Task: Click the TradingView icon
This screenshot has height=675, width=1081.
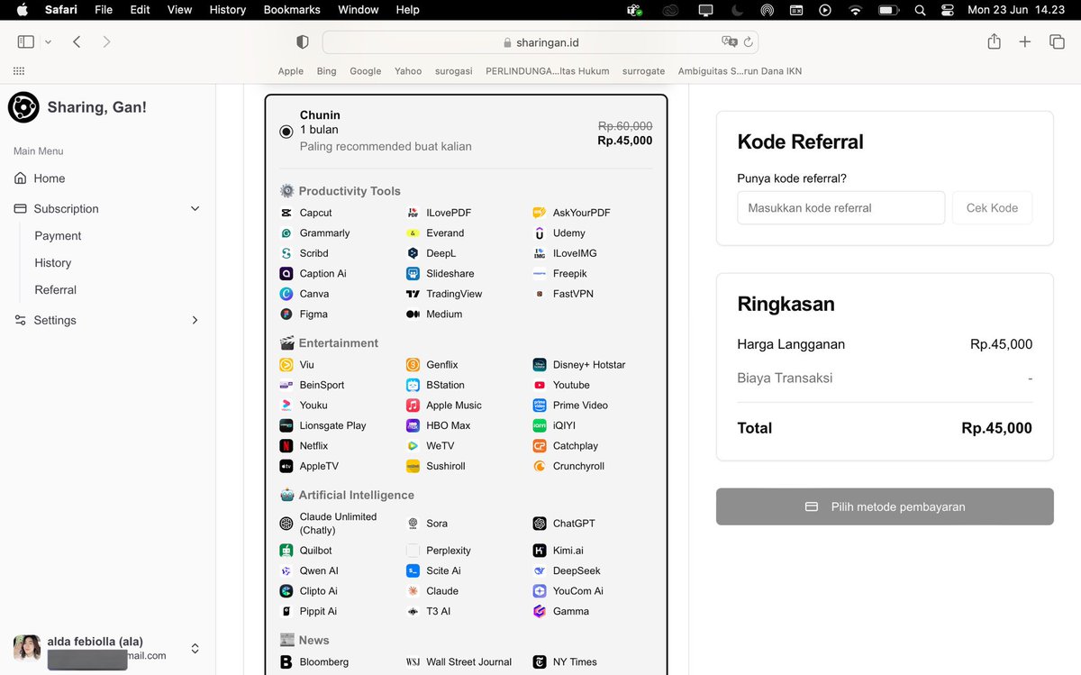Action: click(413, 294)
